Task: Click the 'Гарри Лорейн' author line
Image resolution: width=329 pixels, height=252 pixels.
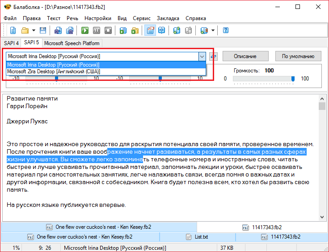Action: (x=27, y=106)
